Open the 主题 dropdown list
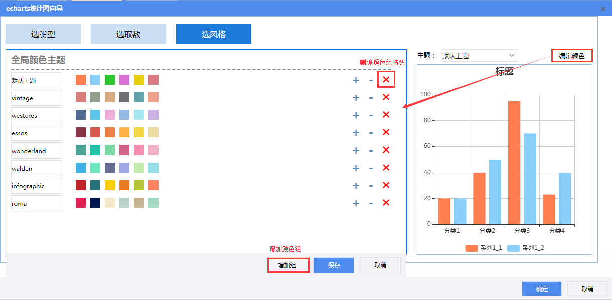 click(479, 56)
